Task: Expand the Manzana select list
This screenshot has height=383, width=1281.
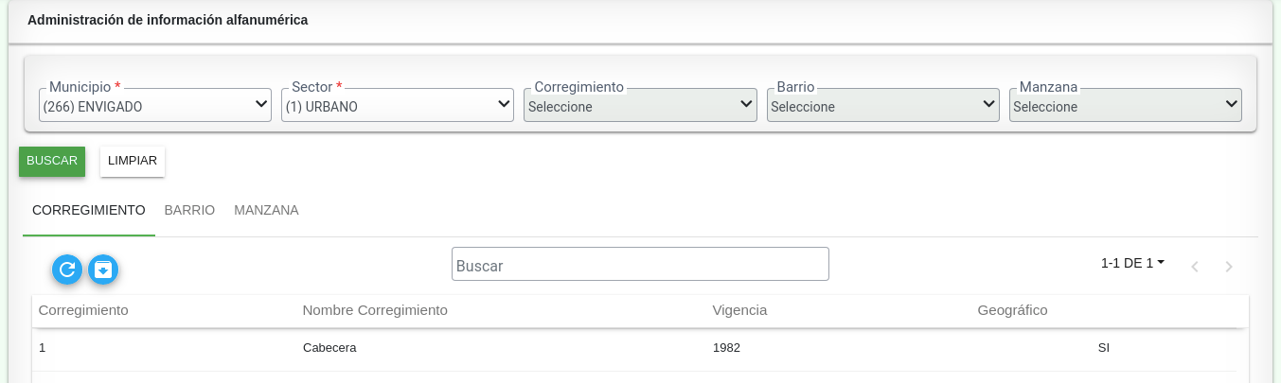Action: tap(1126, 105)
